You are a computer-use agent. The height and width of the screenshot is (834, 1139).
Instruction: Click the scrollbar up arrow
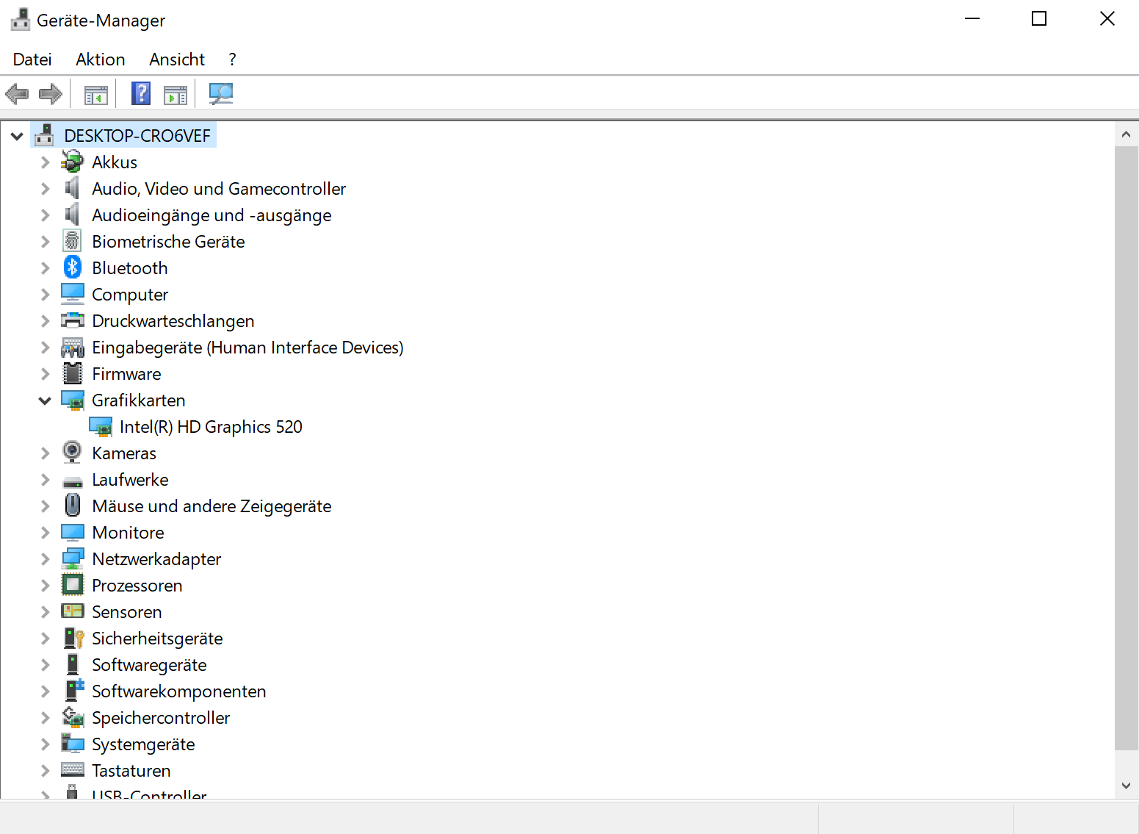coord(1126,134)
